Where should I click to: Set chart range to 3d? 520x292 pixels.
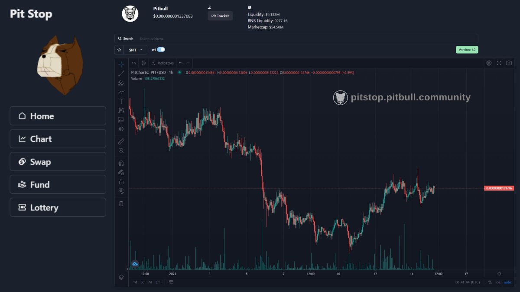coord(142,282)
